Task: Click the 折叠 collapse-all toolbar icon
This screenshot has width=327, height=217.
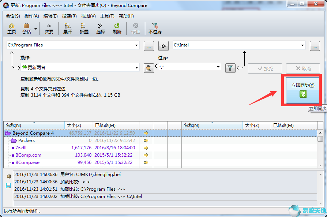Action: [84, 29]
